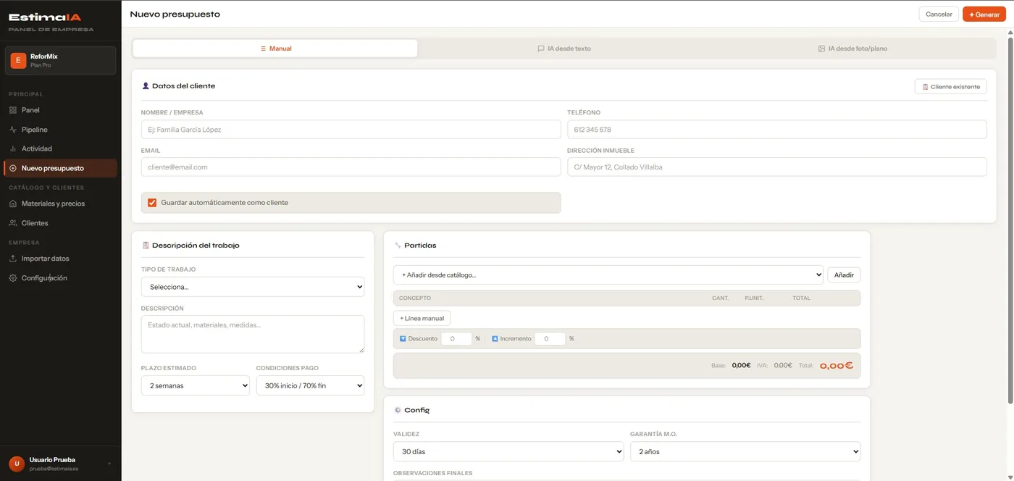The height and width of the screenshot is (481, 1014).
Task: Click the Partidas section icon
Action: click(x=398, y=245)
